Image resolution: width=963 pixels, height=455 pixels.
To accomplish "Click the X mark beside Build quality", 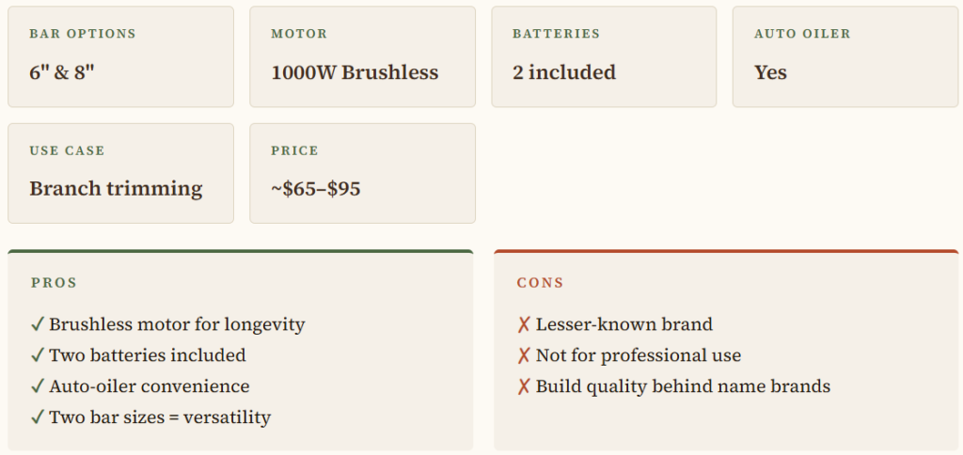I will click(524, 387).
